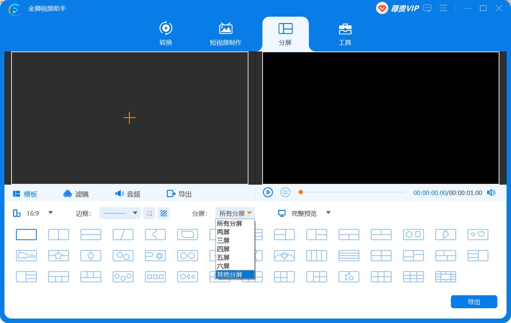The height and width of the screenshot is (323, 511).
Task: Expand the 16:9 aspect ratio dropdown
Action: pos(50,213)
